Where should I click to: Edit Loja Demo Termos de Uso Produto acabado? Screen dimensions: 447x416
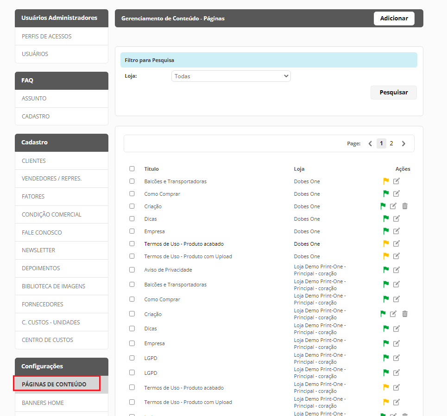(x=396, y=387)
